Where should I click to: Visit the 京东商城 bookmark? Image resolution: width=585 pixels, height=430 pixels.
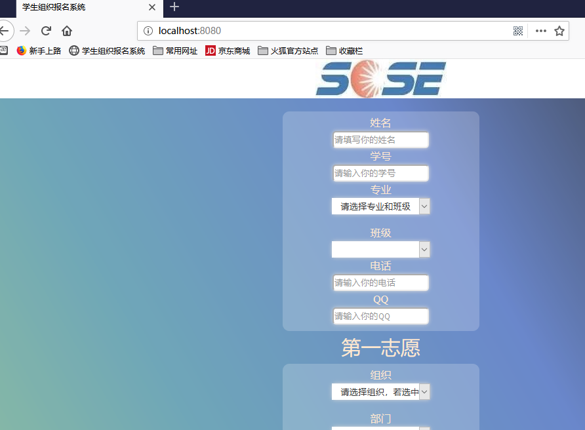click(228, 50)
